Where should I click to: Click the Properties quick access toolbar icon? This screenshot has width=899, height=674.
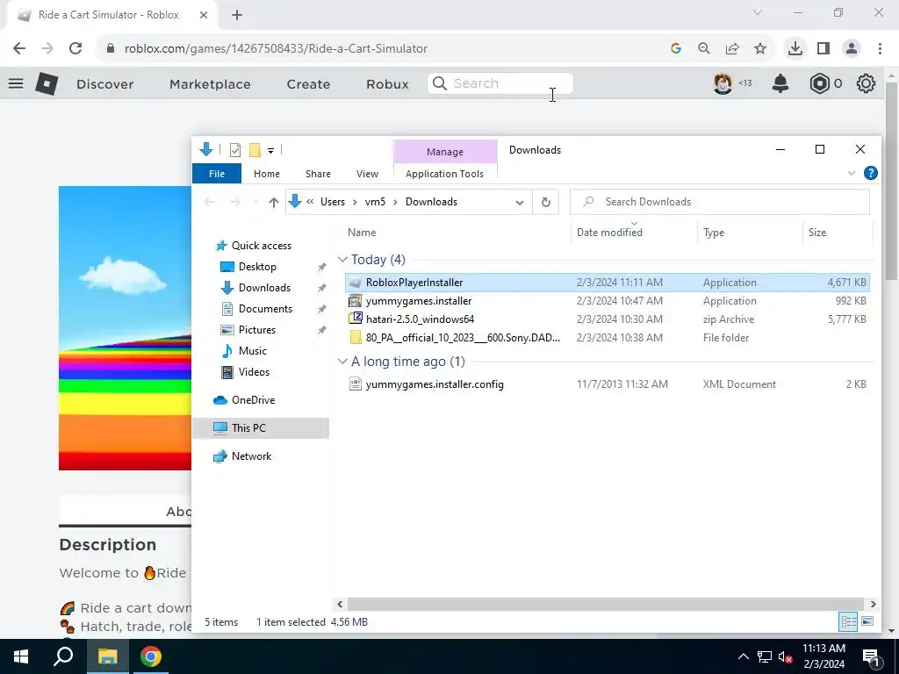point(235,150)
